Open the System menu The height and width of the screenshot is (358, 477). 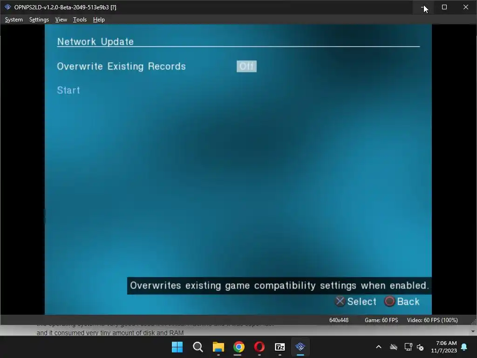[14, 20]
